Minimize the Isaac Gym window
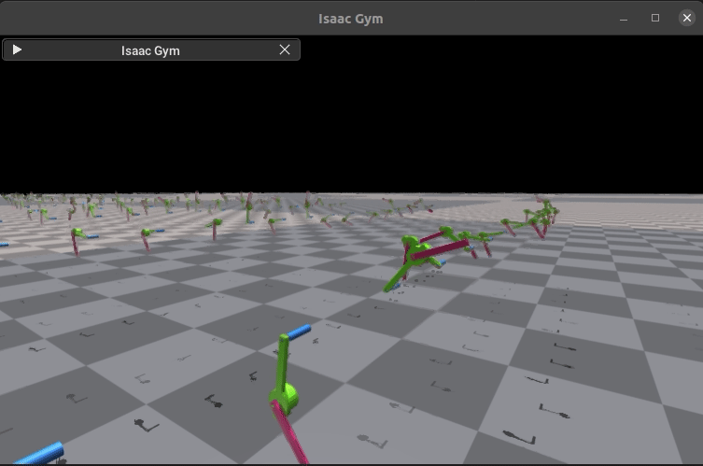 (624, 19)
